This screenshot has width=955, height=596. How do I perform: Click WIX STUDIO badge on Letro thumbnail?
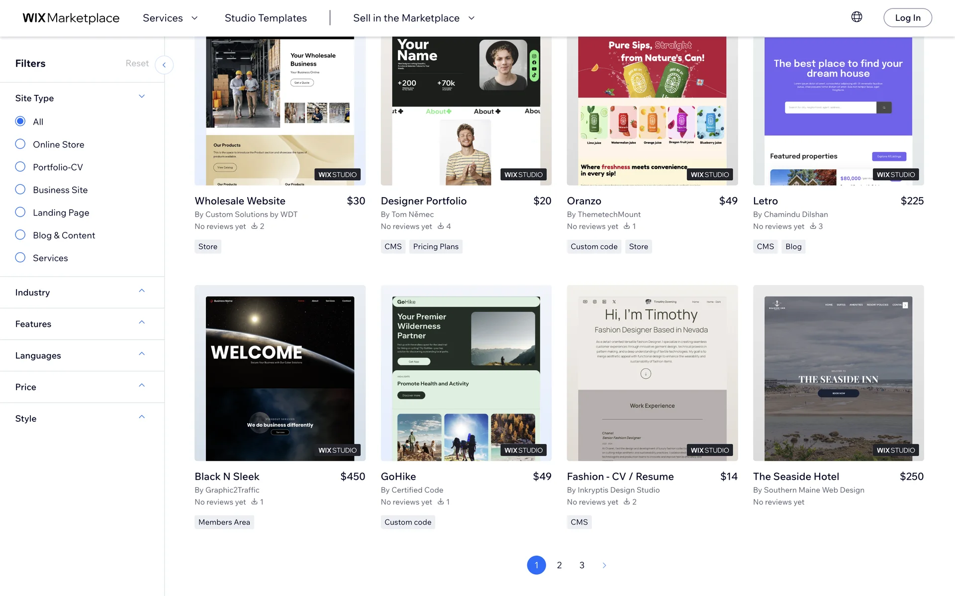point(895,174)
